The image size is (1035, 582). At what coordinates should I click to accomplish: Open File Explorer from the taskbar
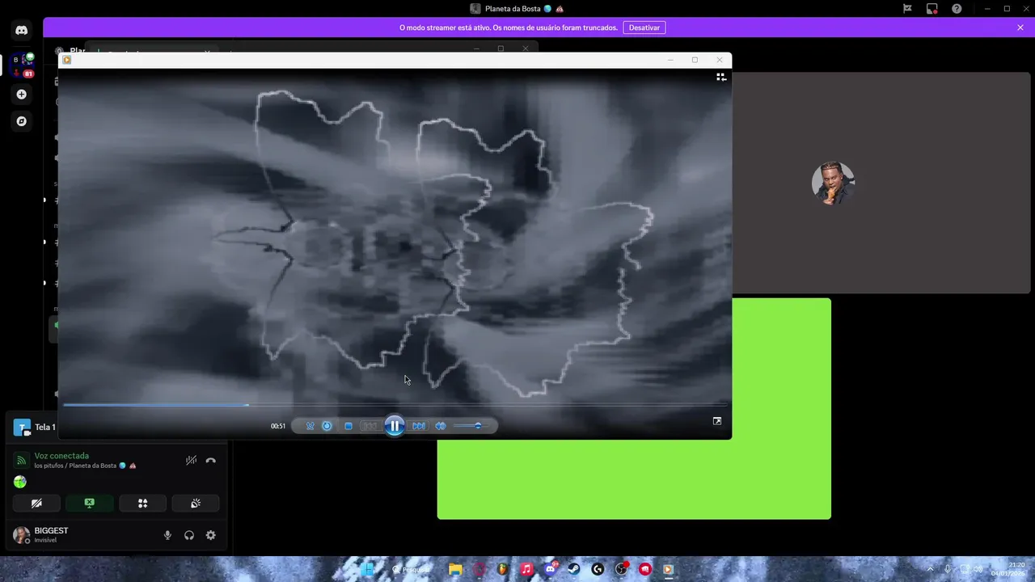[455, 569]
